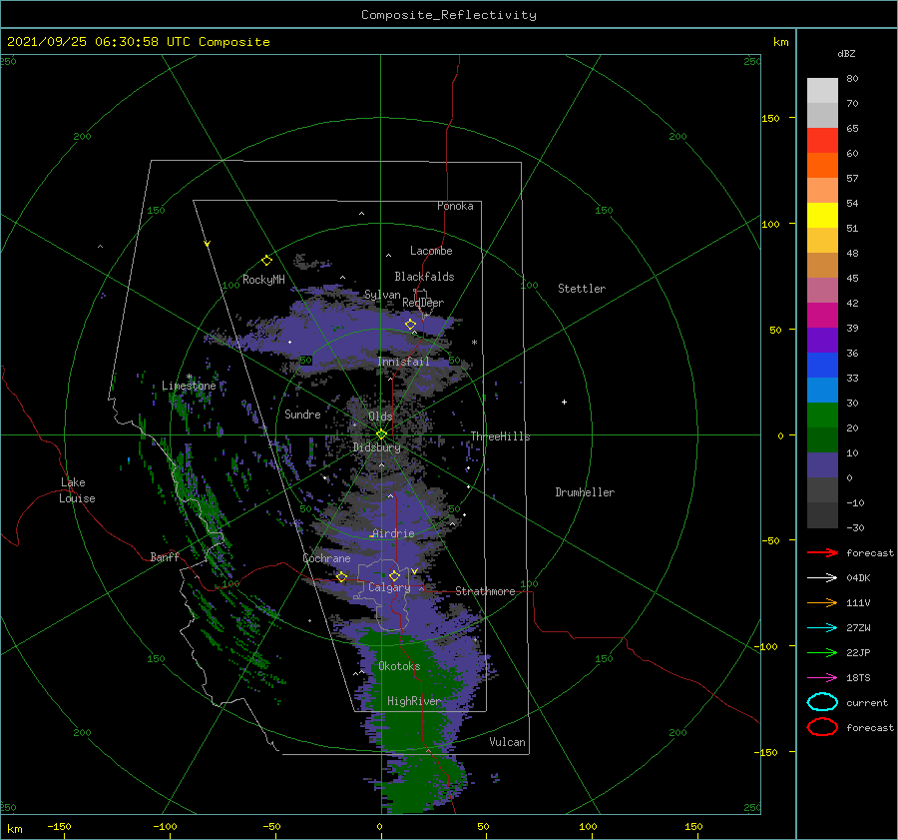The image size is (898, 840).
Task: Click the Stettler label
Action: click(582, 289)
